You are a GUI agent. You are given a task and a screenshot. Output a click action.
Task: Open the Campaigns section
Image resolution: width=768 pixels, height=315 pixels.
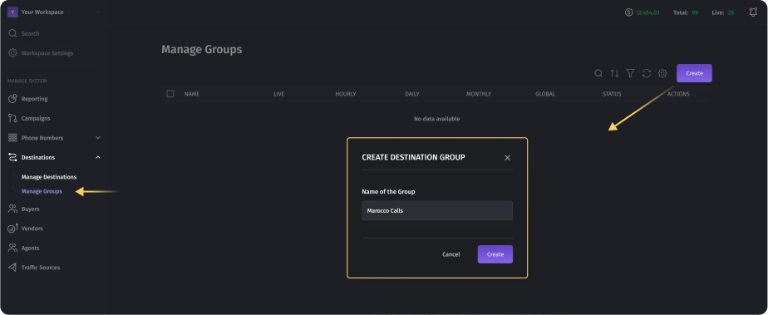pyautogui.click(x=36, y=119)
